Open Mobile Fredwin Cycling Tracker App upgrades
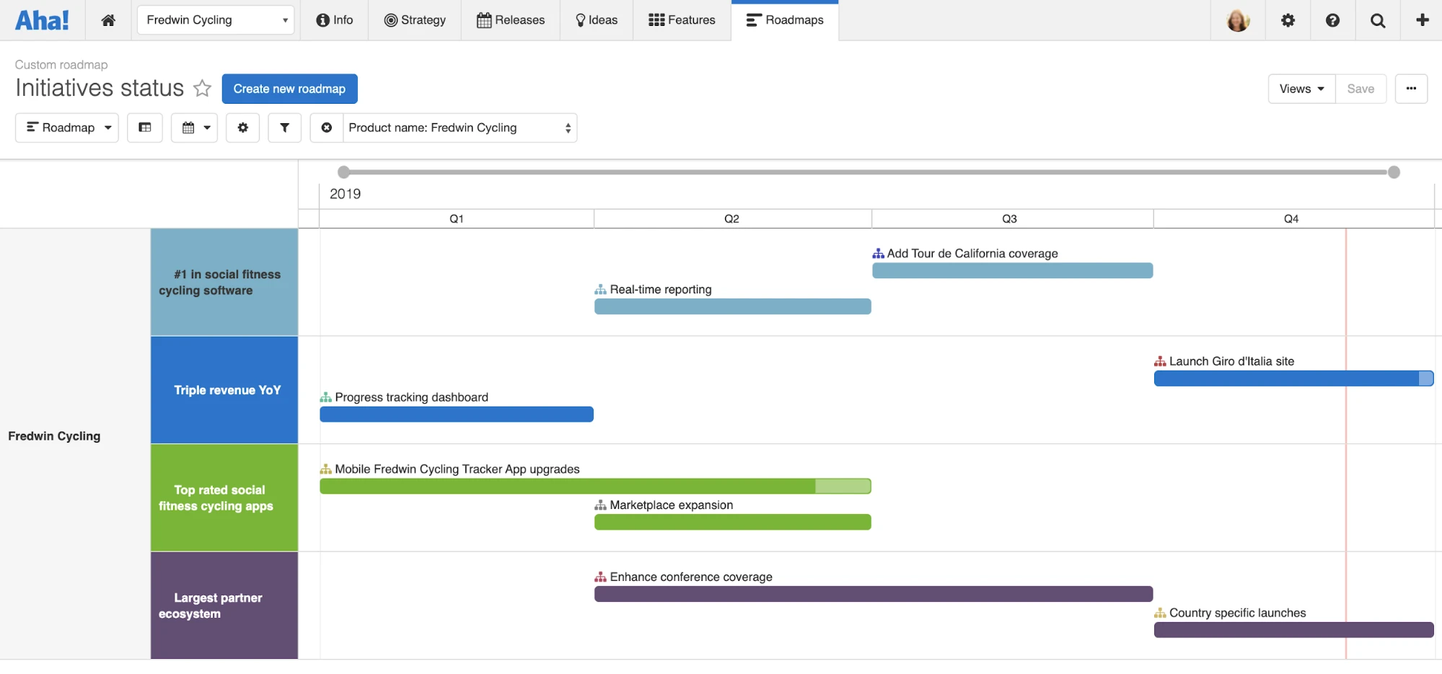1442x674 pixels. coord(457,469)
